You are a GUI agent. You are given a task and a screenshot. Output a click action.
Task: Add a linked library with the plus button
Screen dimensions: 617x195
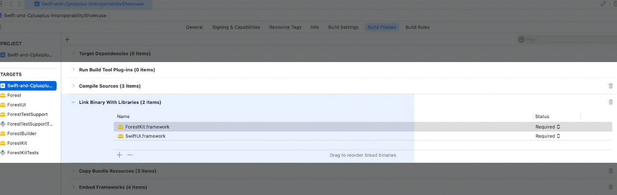tap(119, 155)
